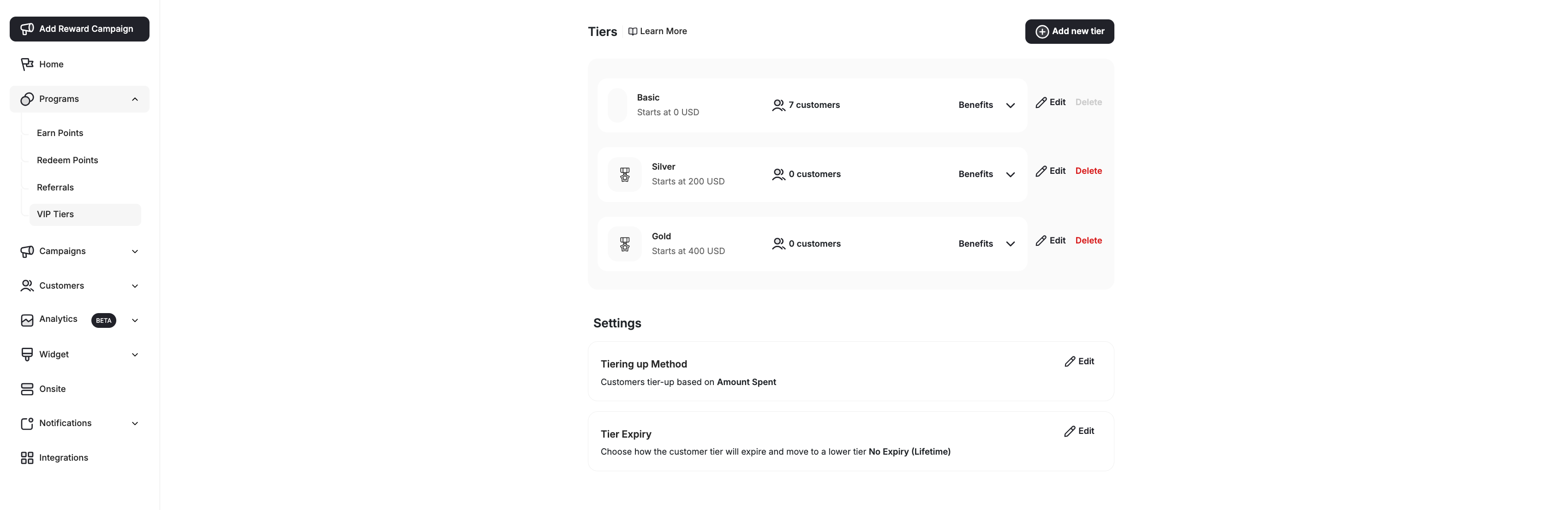Expand Benefits for the Gold tier

pos(1010,244)
